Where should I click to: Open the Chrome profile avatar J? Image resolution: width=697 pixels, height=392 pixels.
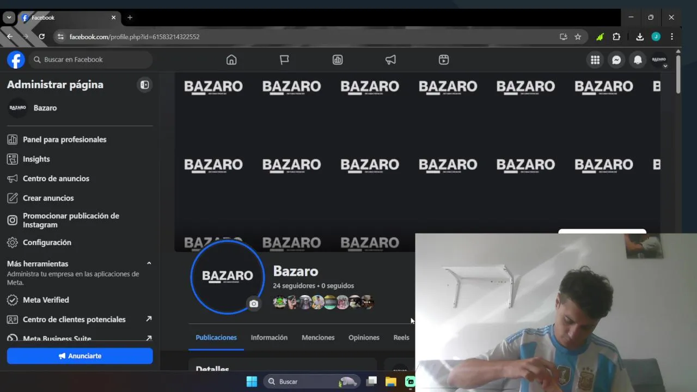click(x=656, y=36)
